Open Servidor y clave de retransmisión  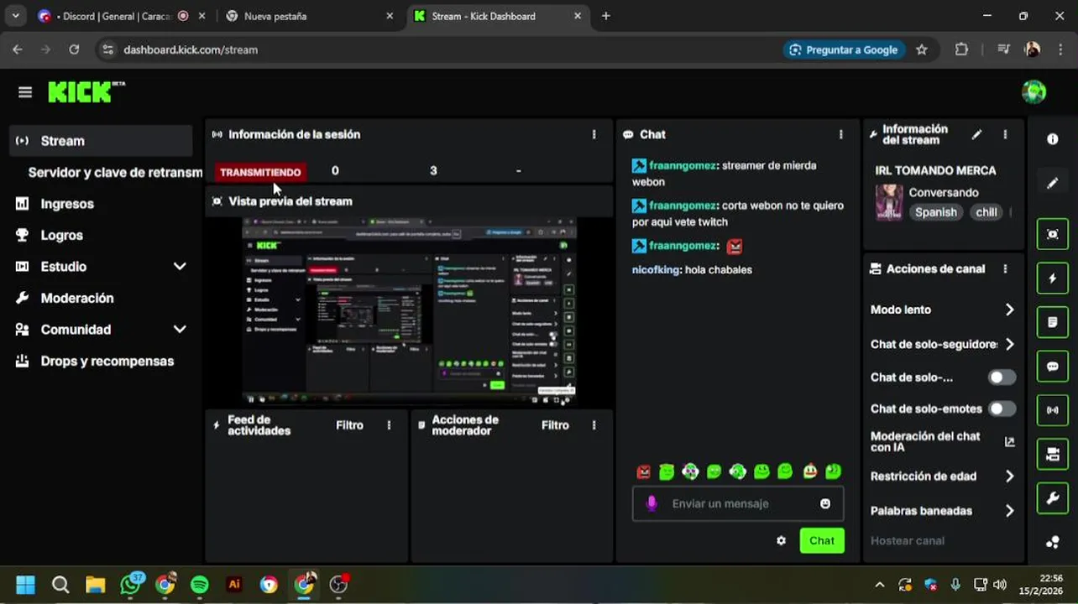115,172
